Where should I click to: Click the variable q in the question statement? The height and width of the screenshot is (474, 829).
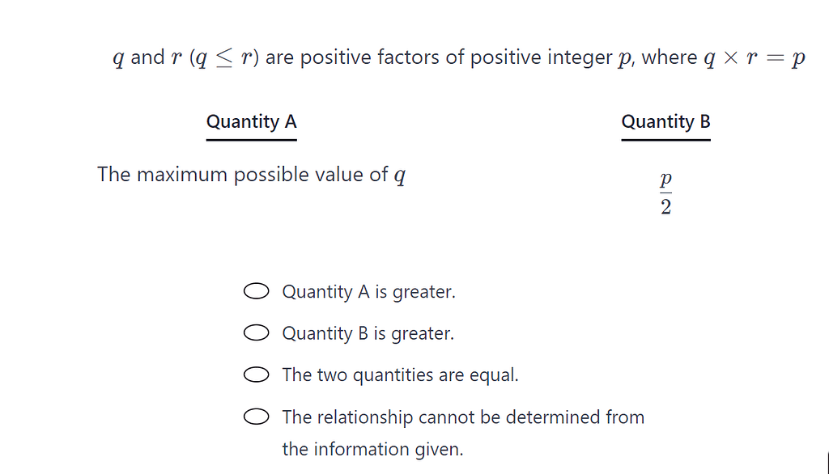(117, 57)
